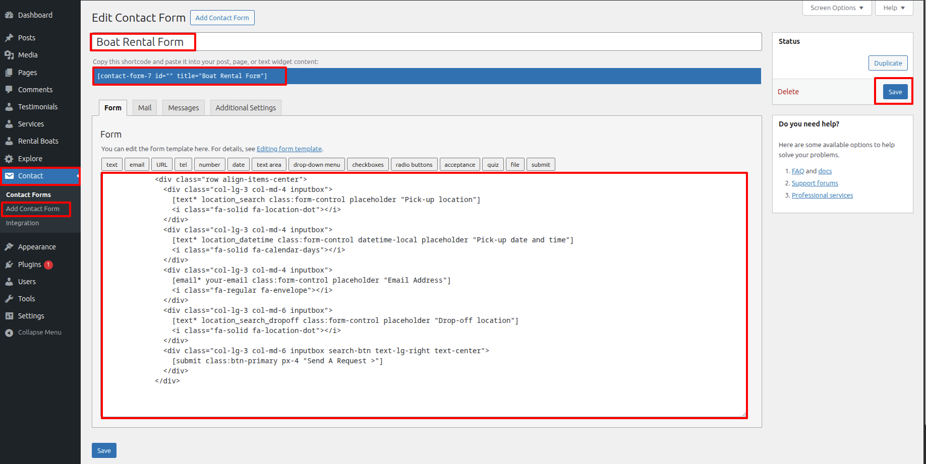Click the Duplicate button
The image size is (926, 464).
coord(888,63)
